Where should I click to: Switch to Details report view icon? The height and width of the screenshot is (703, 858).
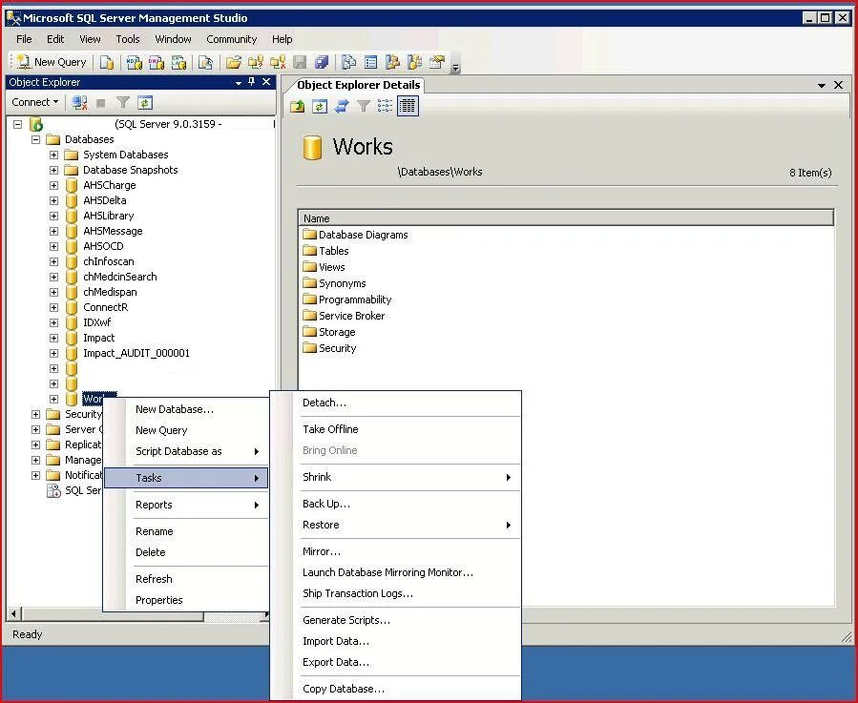pos(408,106)
